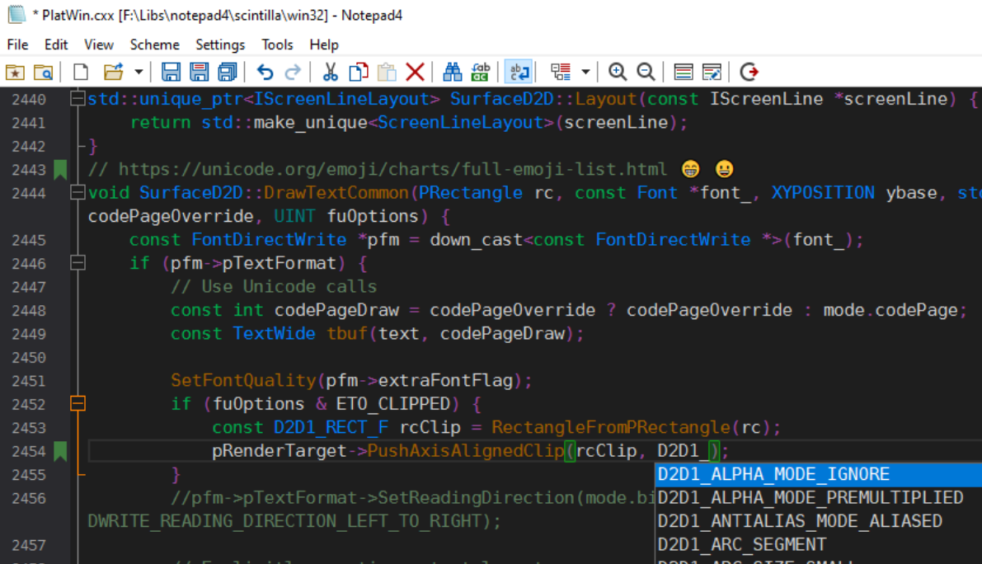Open the Scheme menu
This screenshot has height=564, width=982.
click(x=154, y=45)
